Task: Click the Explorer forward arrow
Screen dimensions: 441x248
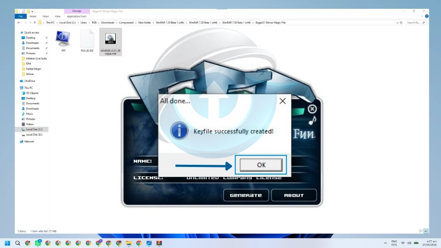Action: click(25, 23)
